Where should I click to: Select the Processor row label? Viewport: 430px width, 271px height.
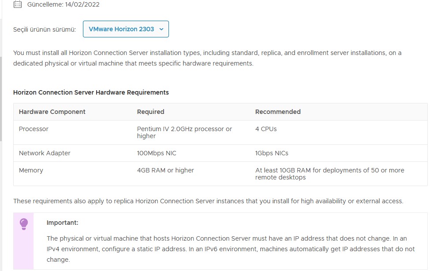pos(34,129)
